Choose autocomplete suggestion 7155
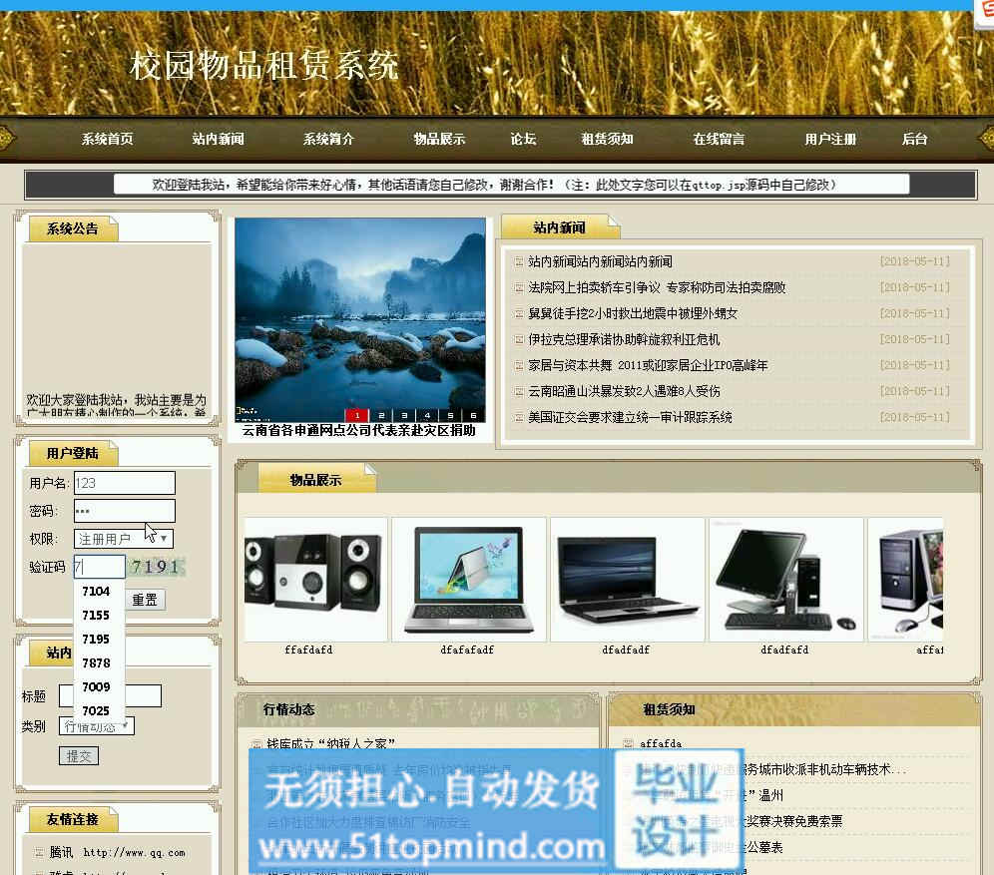The image size is (994, 875). 96,616
